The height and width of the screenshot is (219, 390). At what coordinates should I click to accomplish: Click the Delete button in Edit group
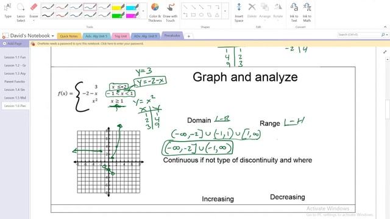252,10
